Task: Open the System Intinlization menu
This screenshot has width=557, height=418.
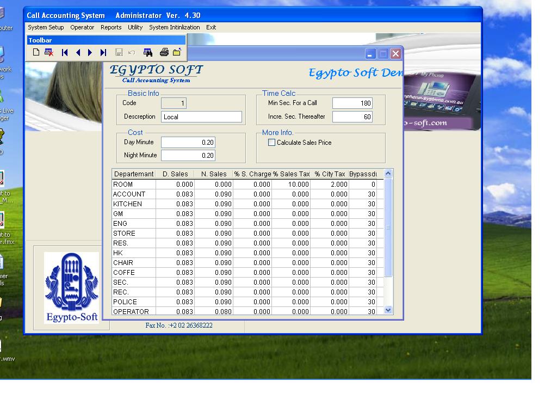Action: [175, 27]
